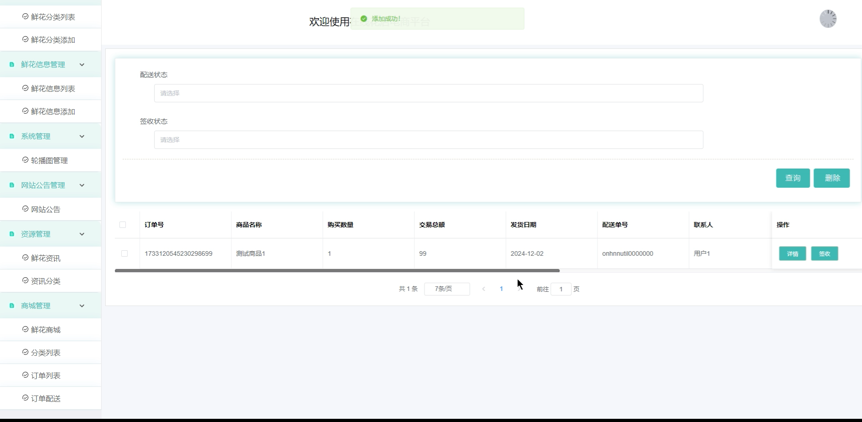The image size is (862, 422).
Task: Click the check icon beside 鲜花信息添加
Action: [25, 111]
